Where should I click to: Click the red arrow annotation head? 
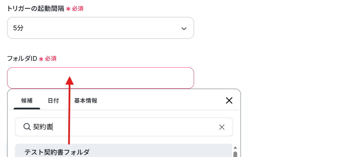pyautogui.click(x=70, y=81)
